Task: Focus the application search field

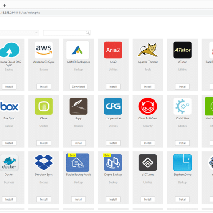Action: coord(67,33)
